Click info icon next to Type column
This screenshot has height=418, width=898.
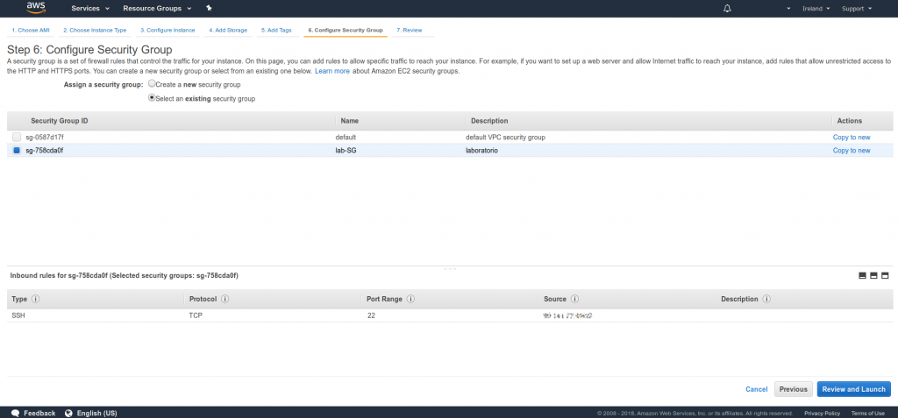click(x=36, y=299)
